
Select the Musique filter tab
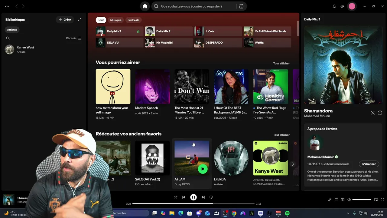[x=116, y=20]
